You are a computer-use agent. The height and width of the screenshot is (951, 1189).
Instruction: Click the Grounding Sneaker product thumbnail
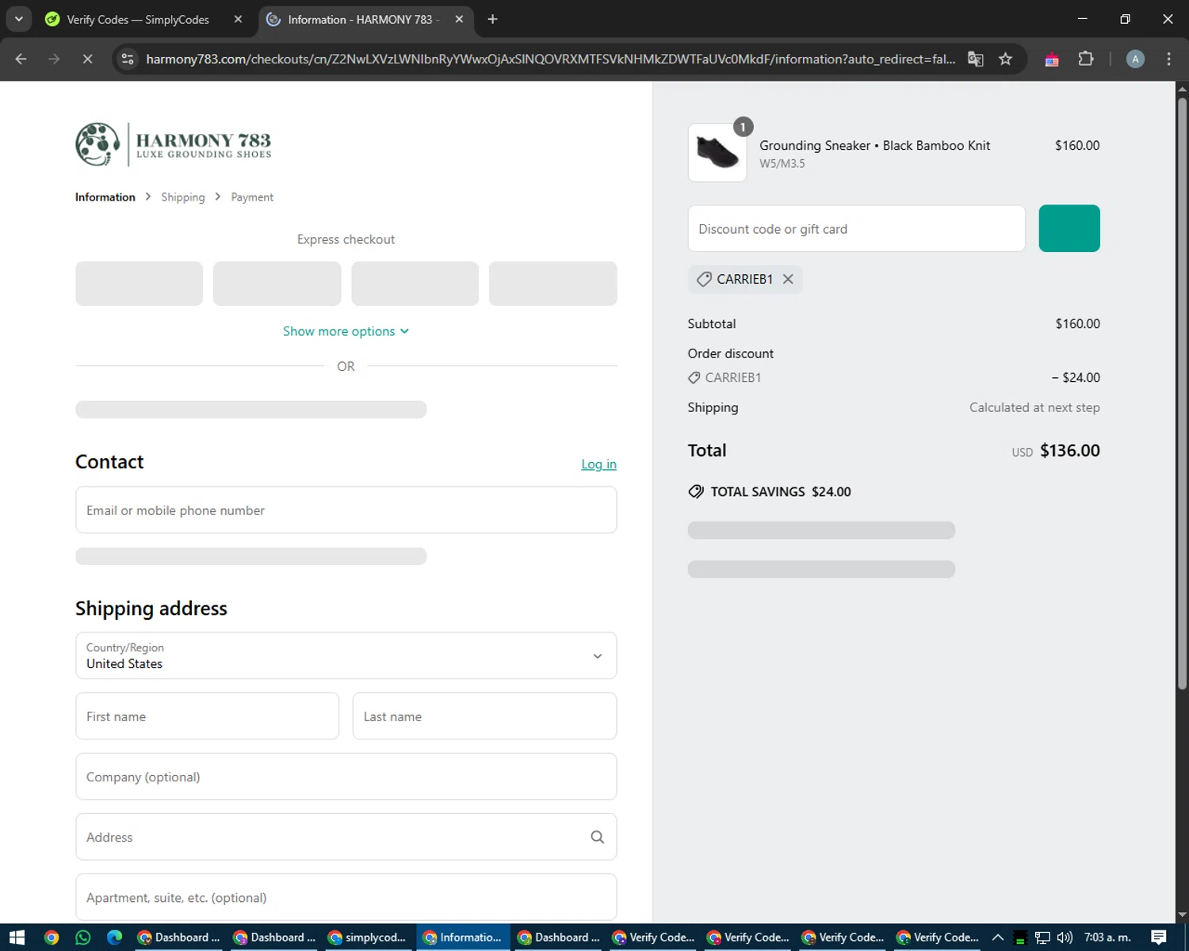click(717, 152)
